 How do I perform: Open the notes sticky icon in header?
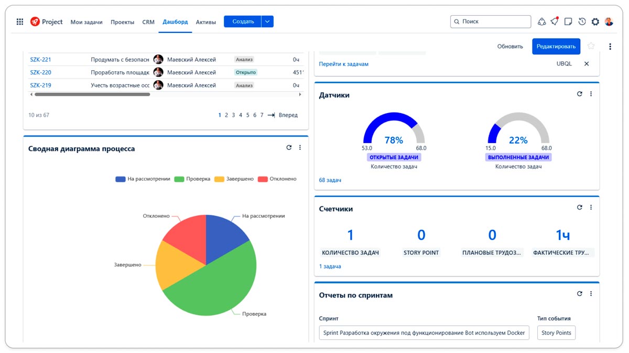pyautogui.click(x=568, y=21)
